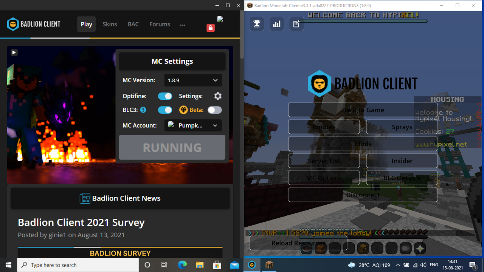Open the BAC tab
Screen dimensions: 484x272
coord(133,24)
